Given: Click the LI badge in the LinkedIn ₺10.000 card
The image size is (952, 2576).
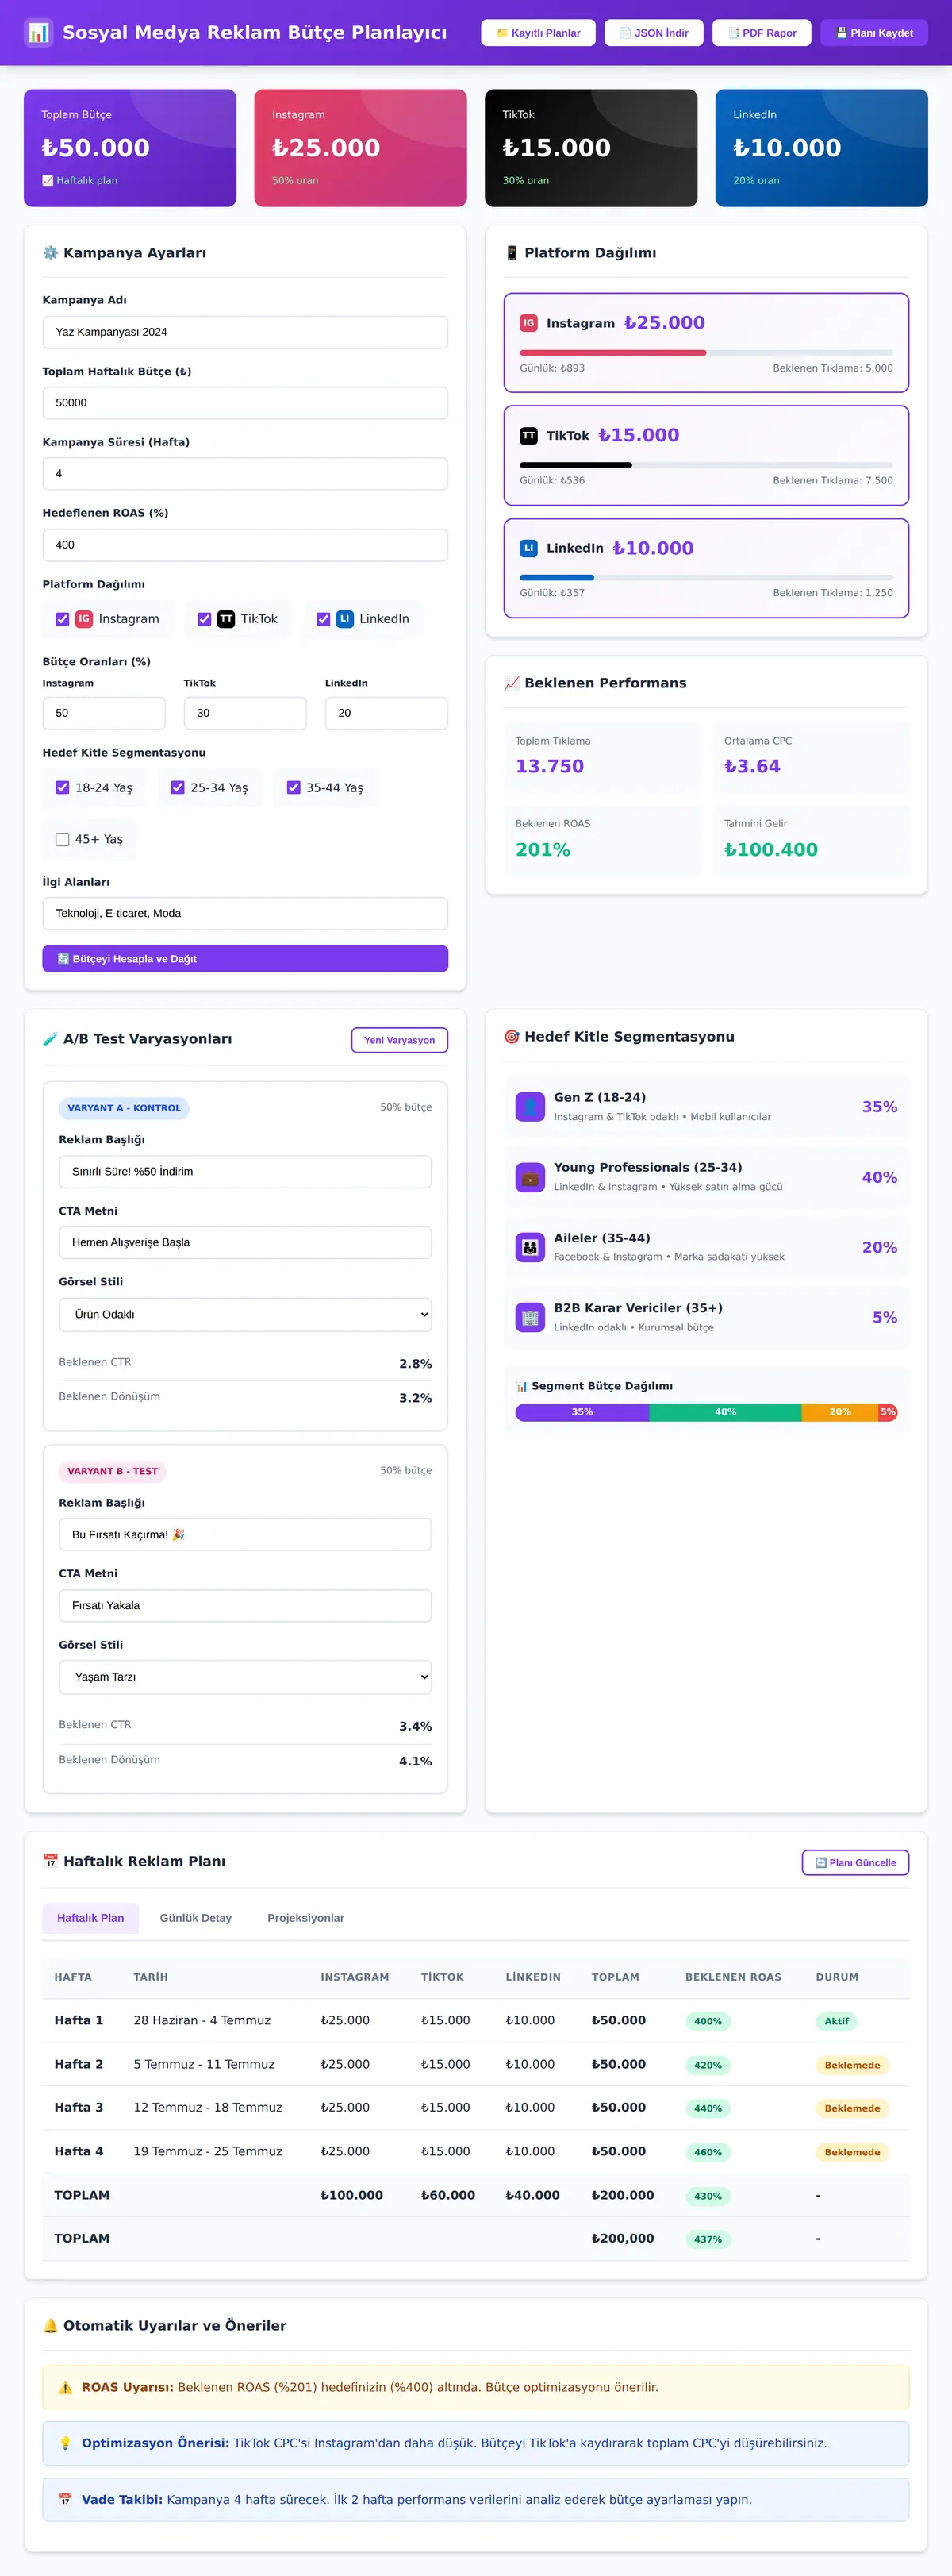Looking at the screenshot, I should (x=528, y=548).
